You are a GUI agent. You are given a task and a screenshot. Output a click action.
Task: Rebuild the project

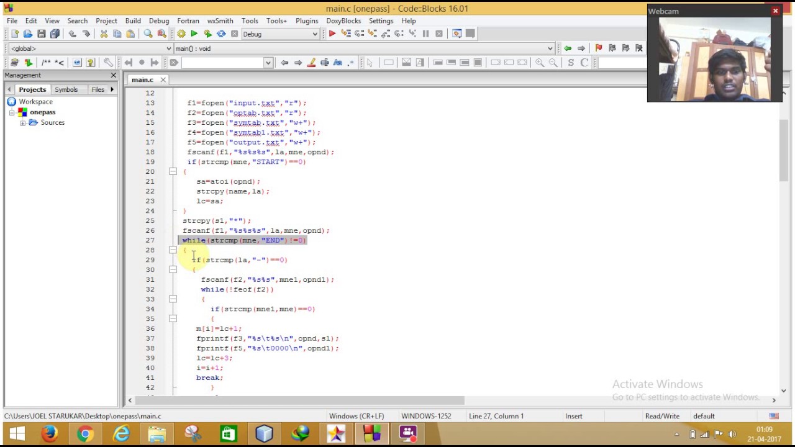tap(221, 34)
